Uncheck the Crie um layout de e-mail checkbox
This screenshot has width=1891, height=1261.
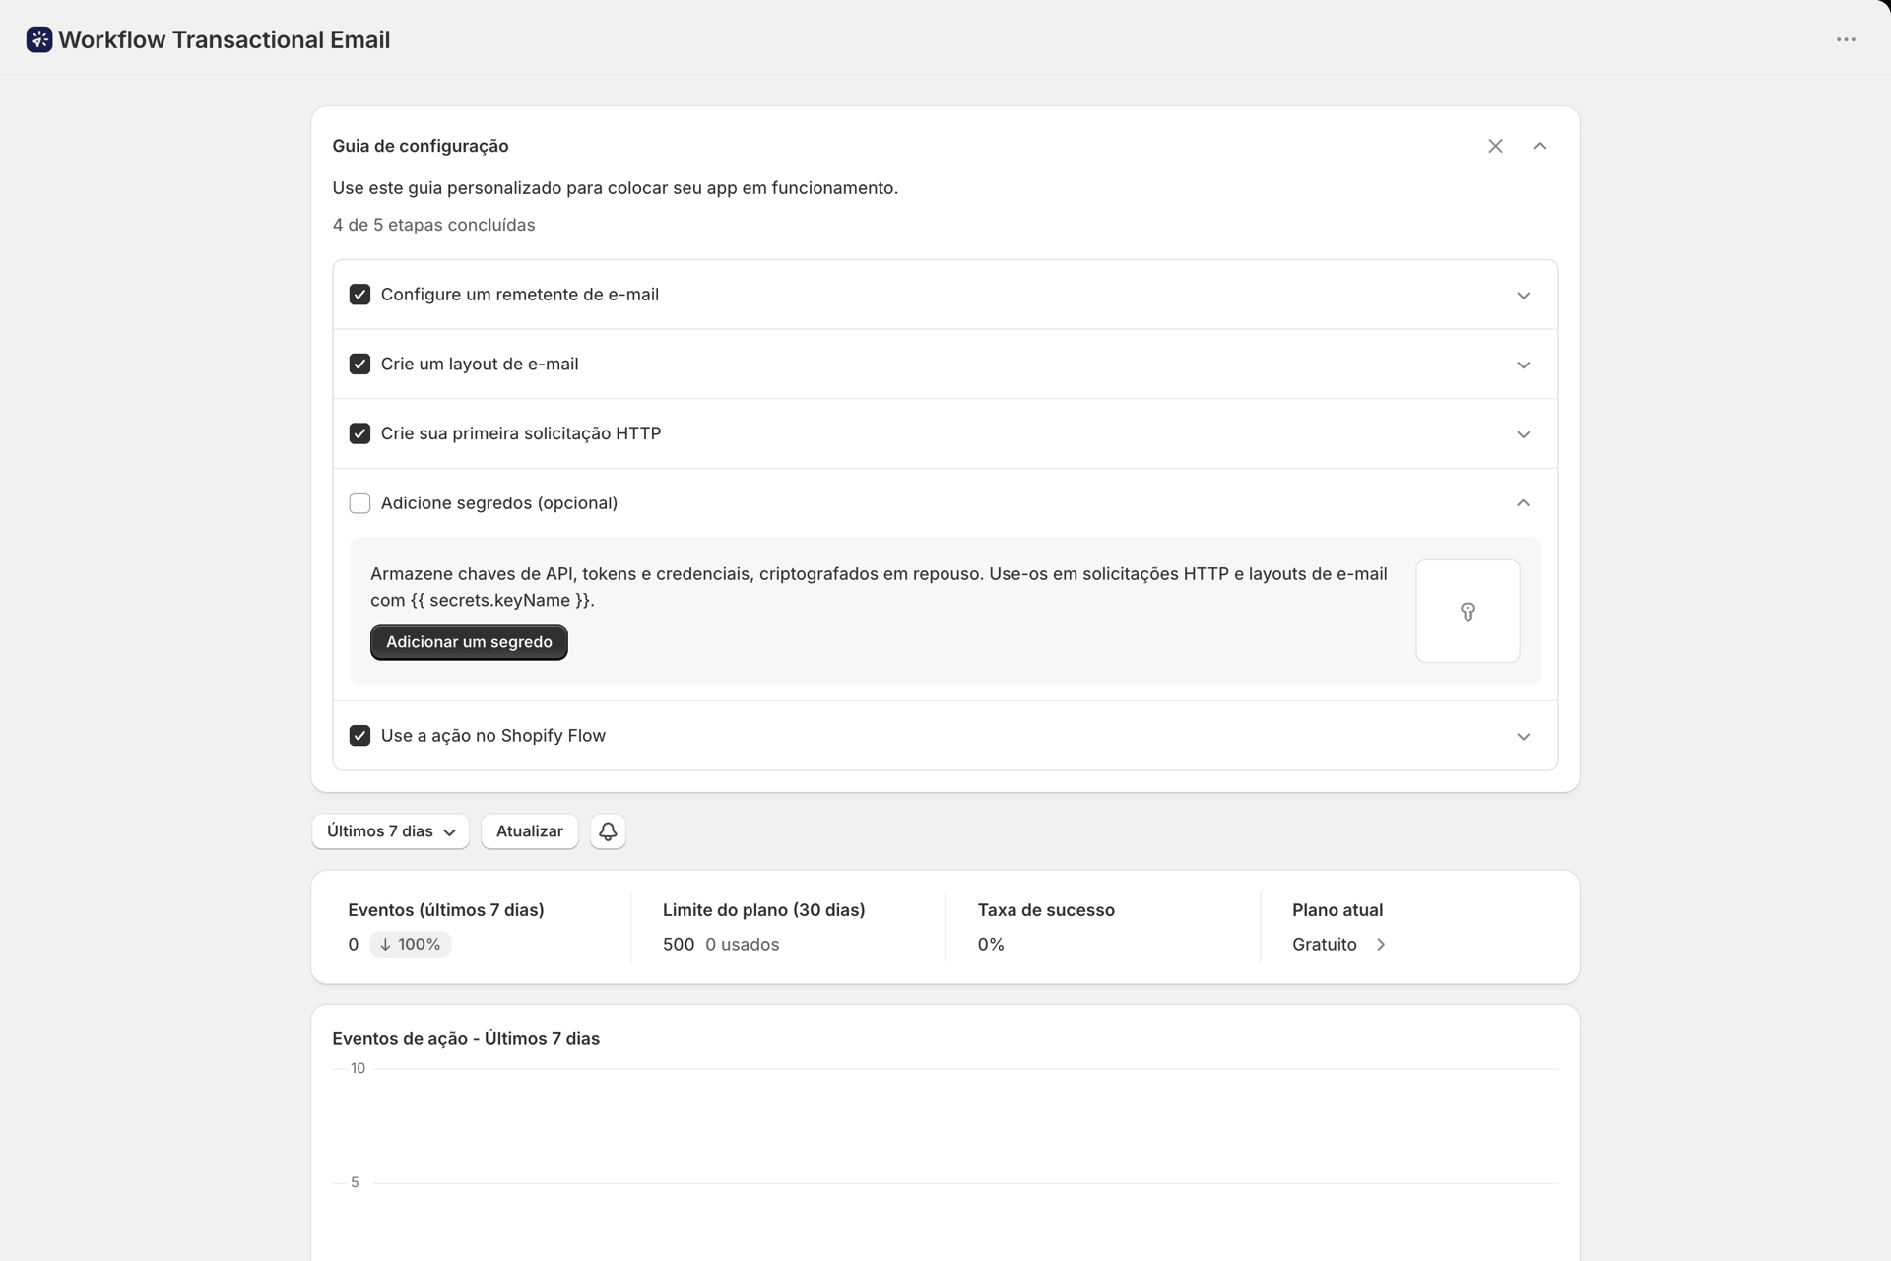359,365
